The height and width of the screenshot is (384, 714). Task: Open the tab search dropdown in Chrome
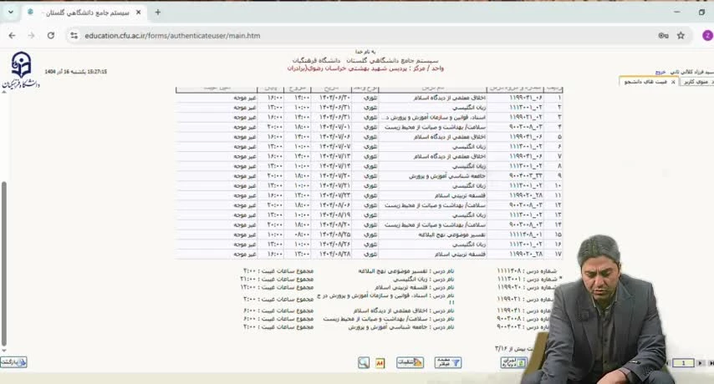click(9, 13)
